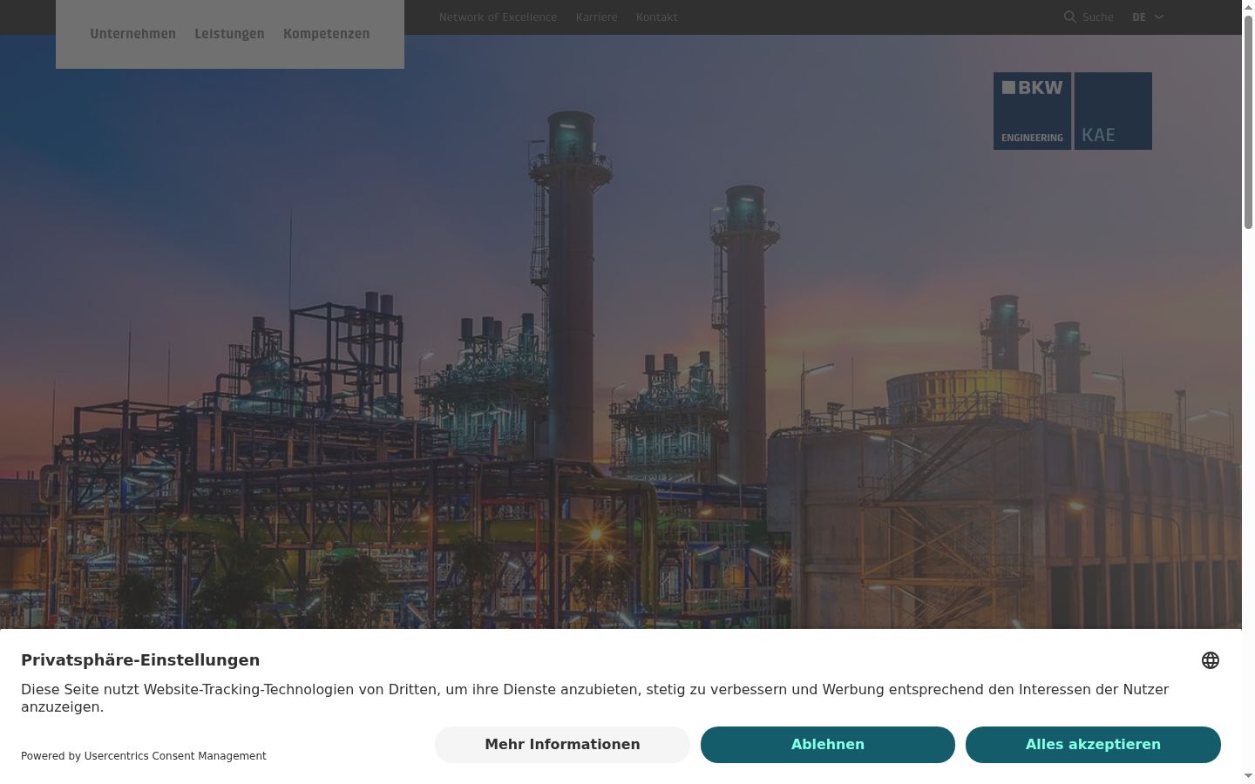Open the Leistungen menu
The height and width of the screenshot is (784, 1255).
pos(229,34)
